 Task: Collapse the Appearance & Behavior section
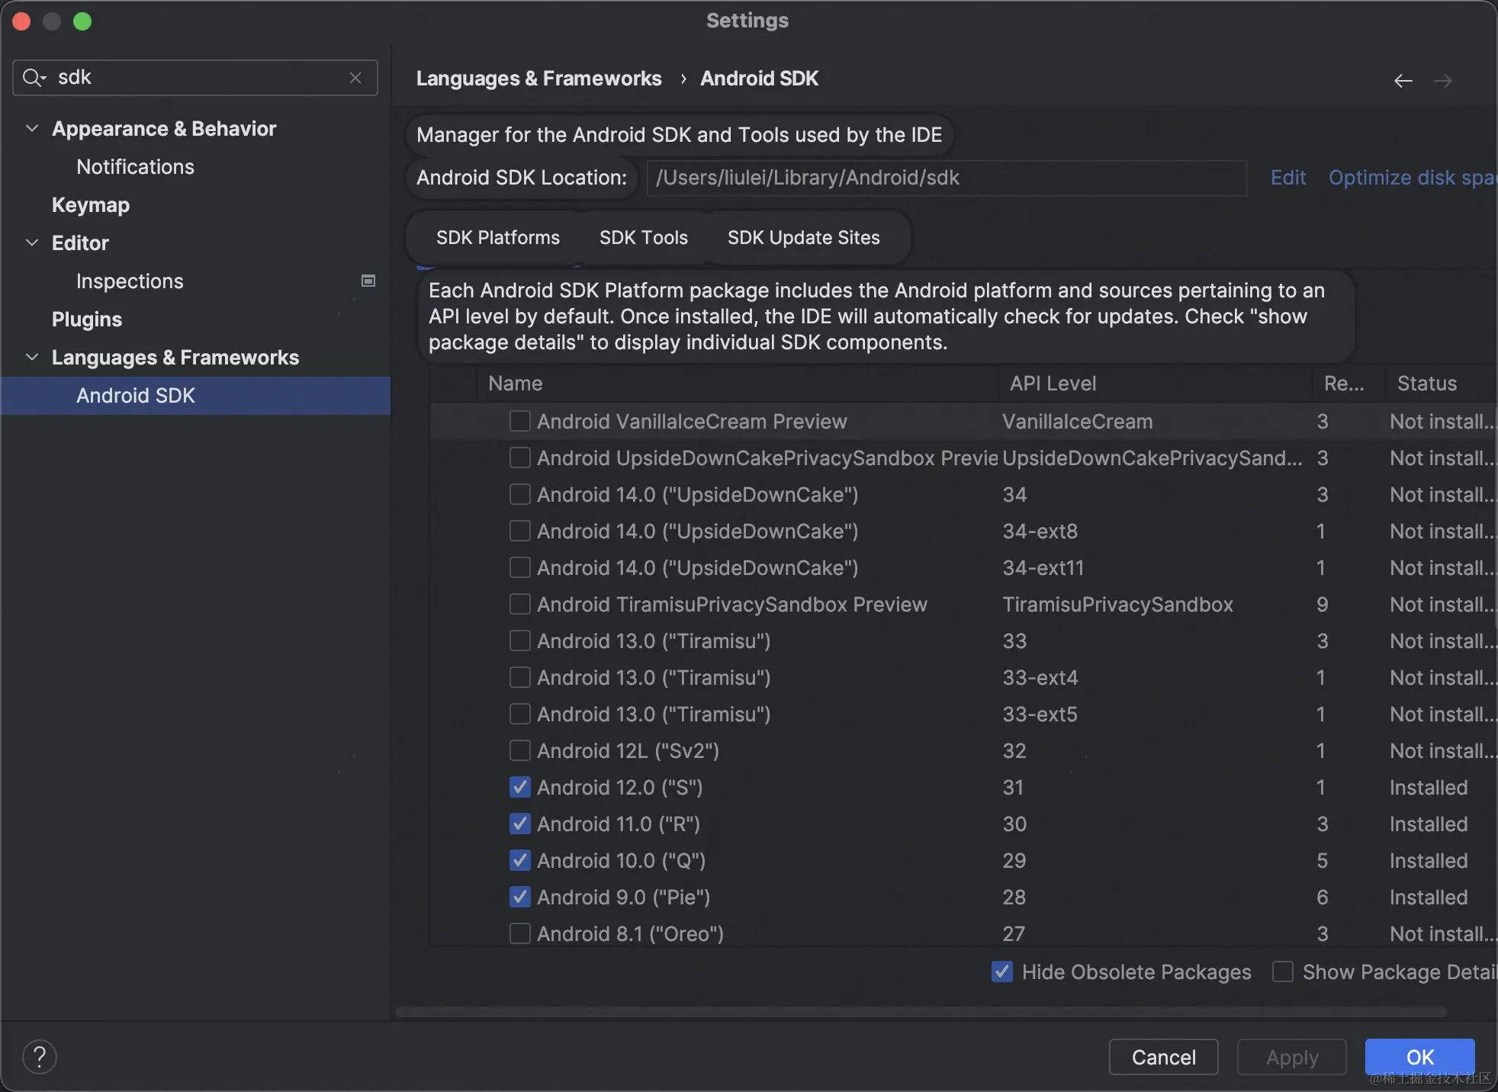tap(32, 129)
